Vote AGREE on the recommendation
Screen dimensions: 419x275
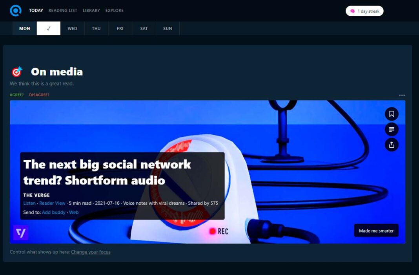[x=16, y=95]
